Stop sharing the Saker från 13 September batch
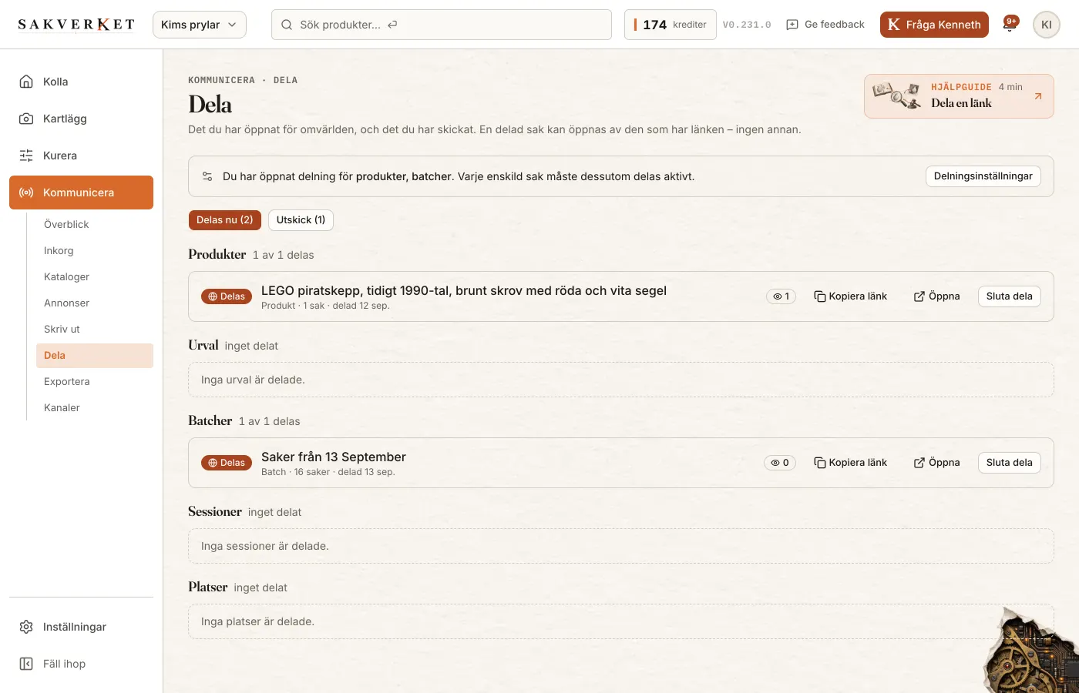 [x=1010, y=463]
